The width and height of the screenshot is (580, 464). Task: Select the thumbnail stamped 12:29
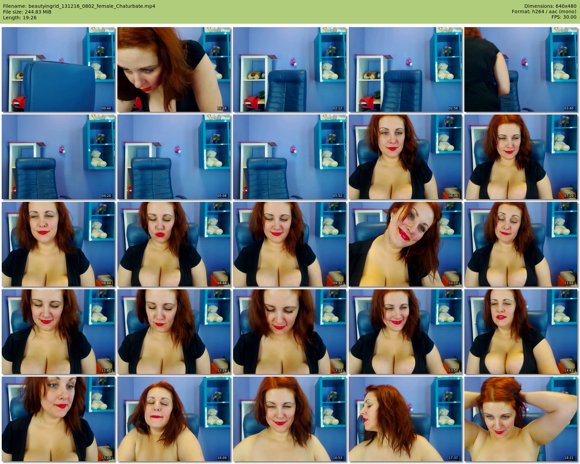coord(174,332)
